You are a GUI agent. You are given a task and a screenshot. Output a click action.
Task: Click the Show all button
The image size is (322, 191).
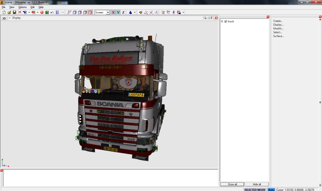click(x=232, y=184)
